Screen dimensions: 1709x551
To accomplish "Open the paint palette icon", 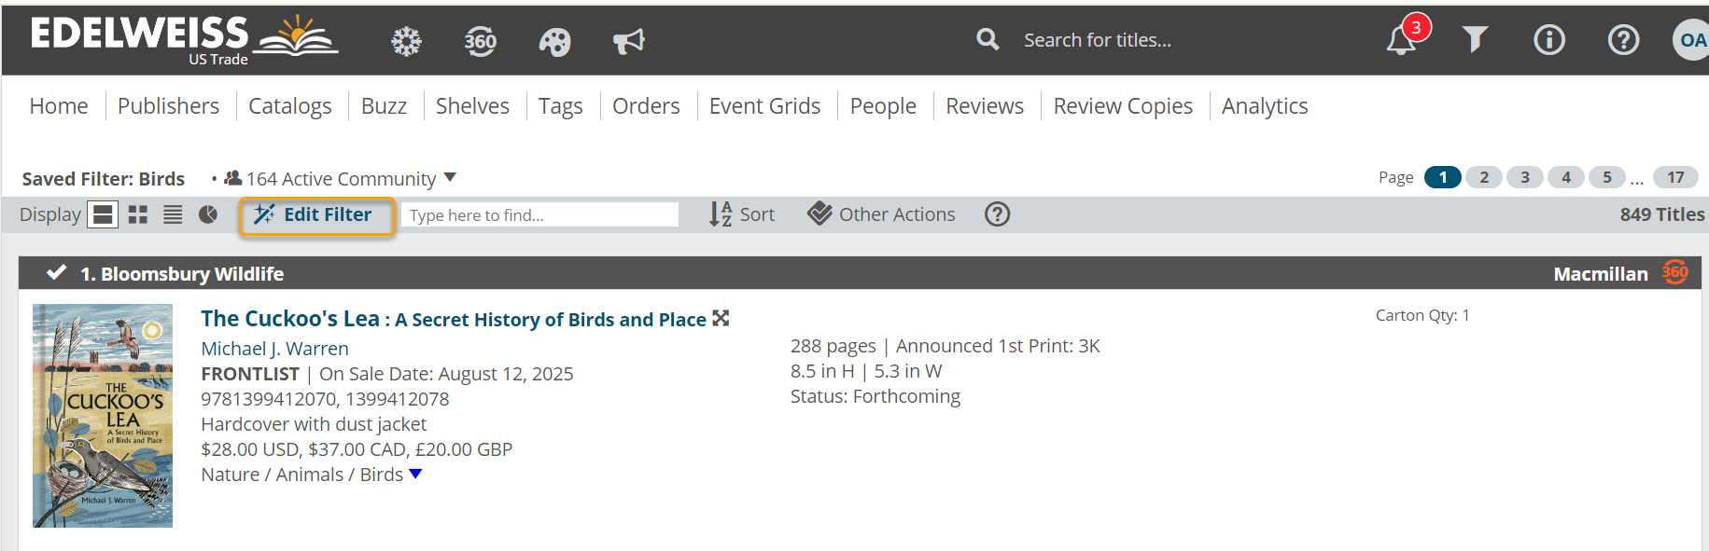I will pos(554,41).
